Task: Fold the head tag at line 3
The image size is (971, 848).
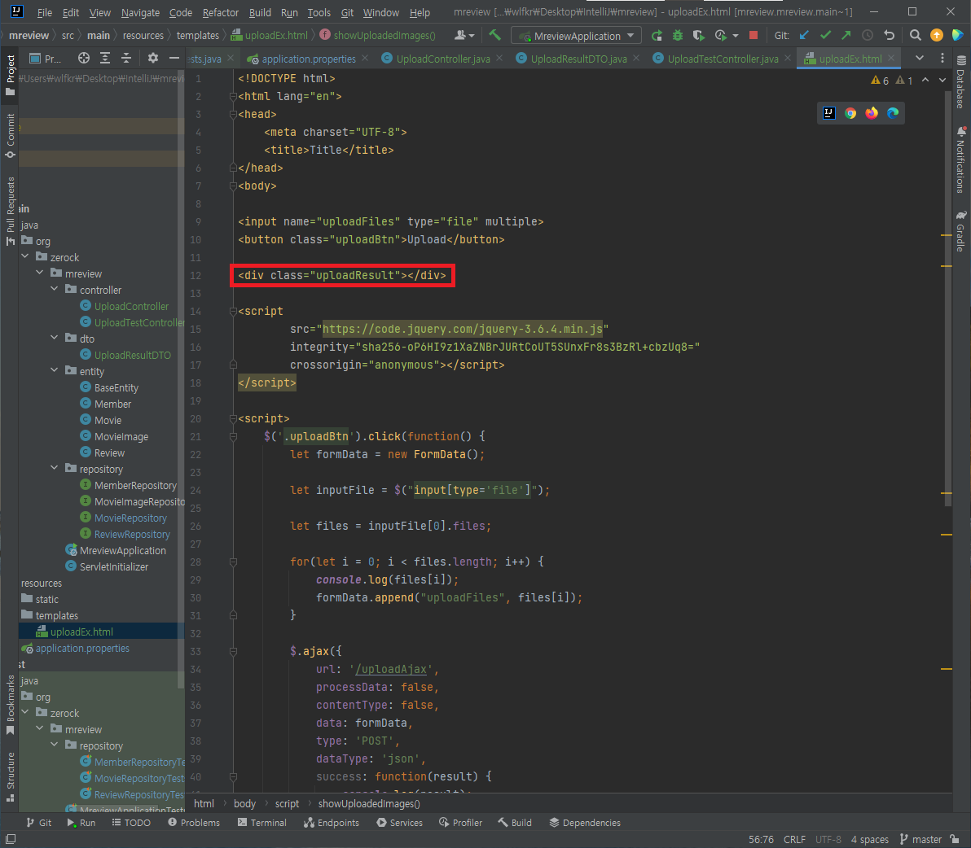Action: (233, 115)
